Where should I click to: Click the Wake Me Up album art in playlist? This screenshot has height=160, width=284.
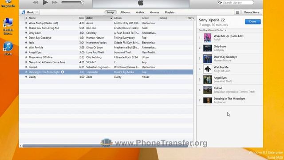[207, 38]
